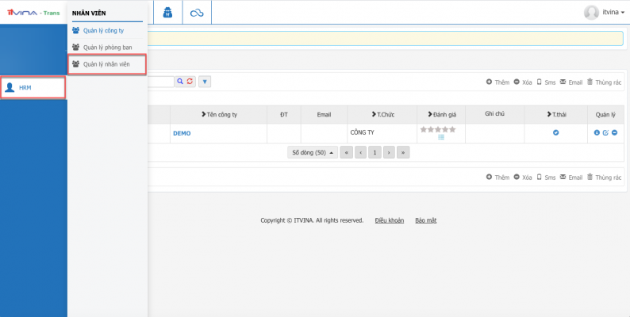Open the Điều khoản footer link
Viewport: 630px width, 317px height.
[390, 220]
